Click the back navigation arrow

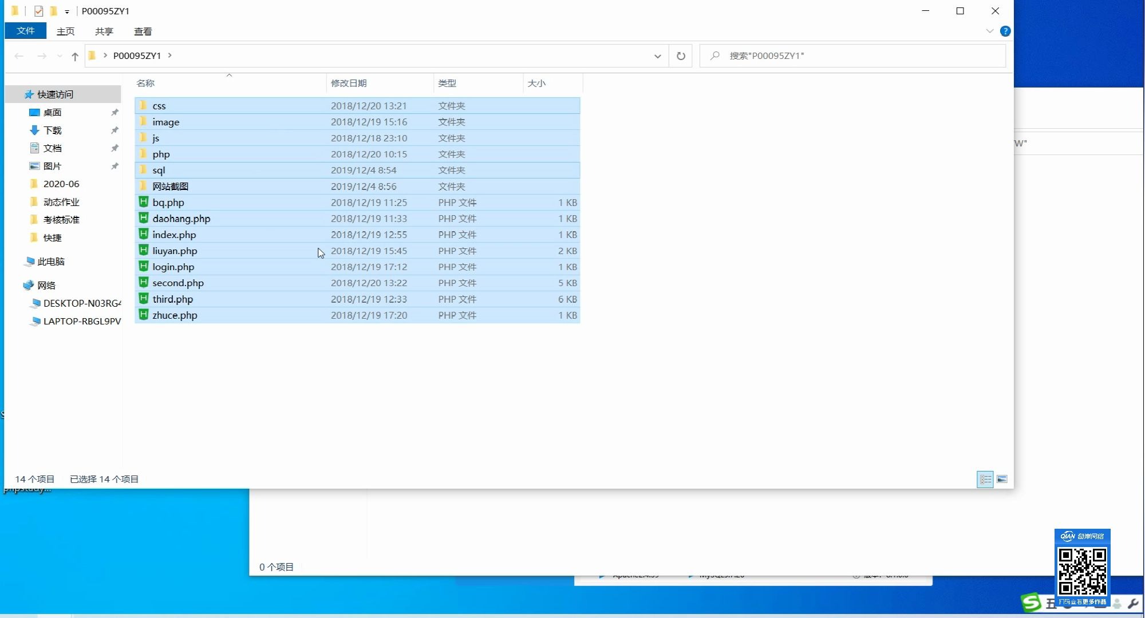pos(19,56)
